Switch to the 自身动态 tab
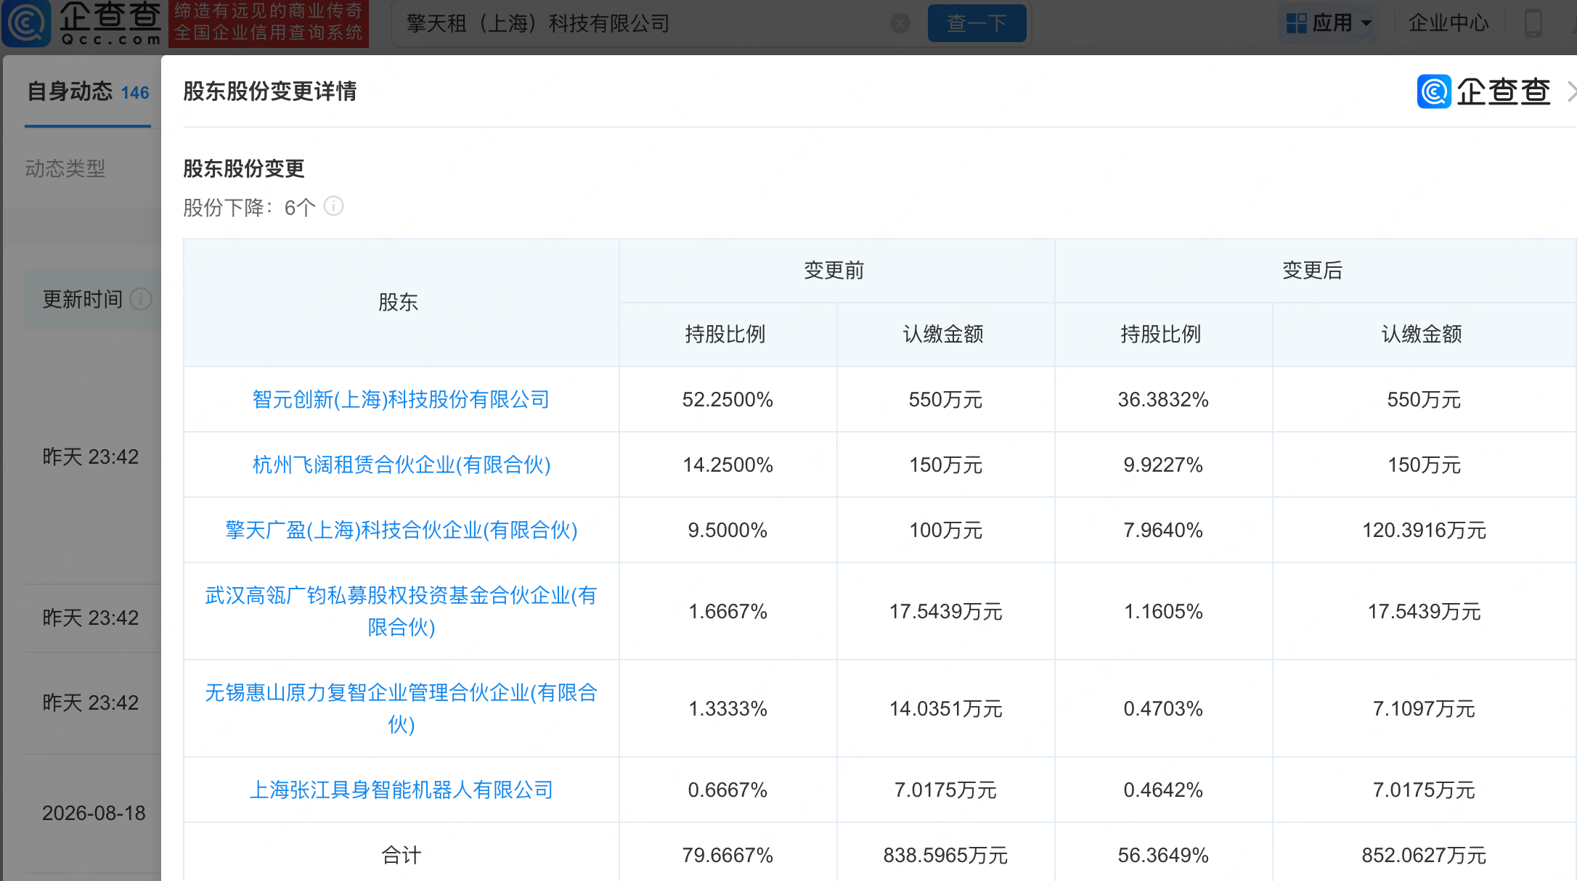The image size is (1577, 881). point(88,91)
